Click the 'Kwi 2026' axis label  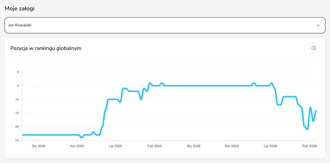tap(232, 146)
